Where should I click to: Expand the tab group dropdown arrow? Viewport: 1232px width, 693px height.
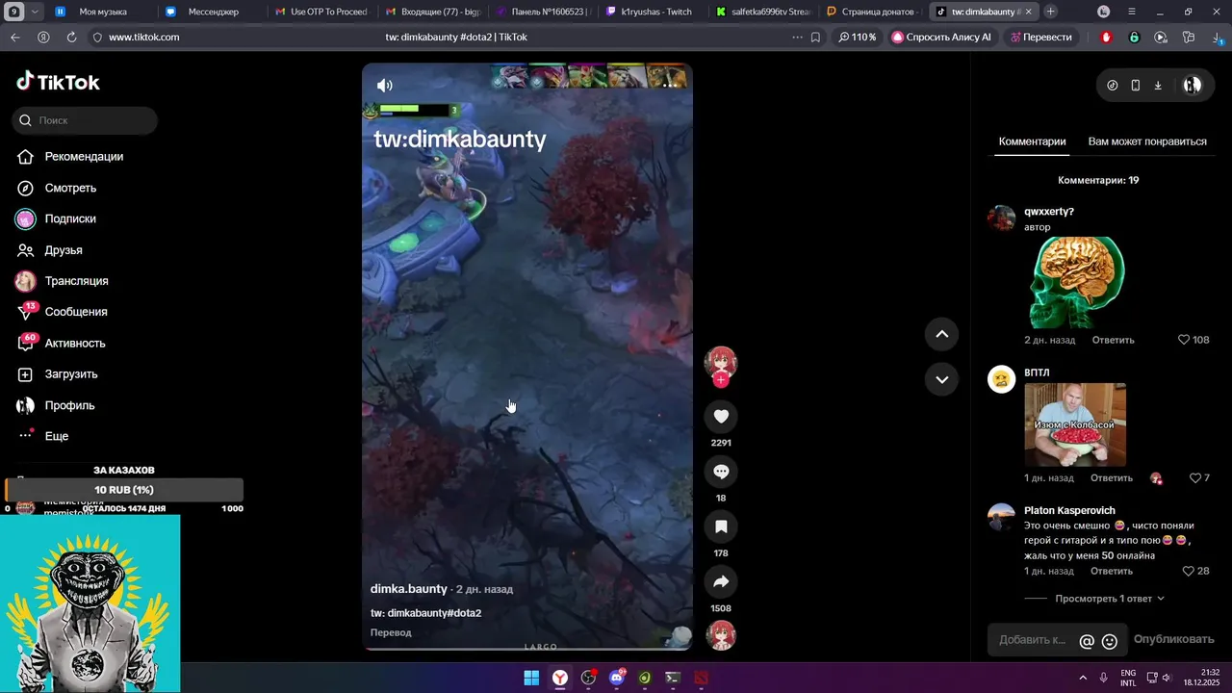coord(36,12)
